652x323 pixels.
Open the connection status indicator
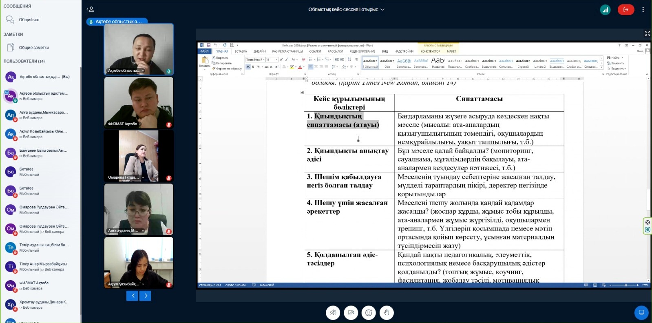(605, 10)
